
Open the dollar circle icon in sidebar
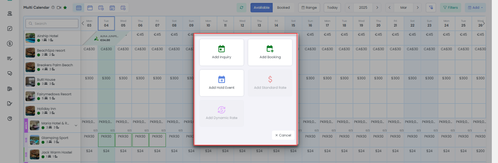point(10,44)
